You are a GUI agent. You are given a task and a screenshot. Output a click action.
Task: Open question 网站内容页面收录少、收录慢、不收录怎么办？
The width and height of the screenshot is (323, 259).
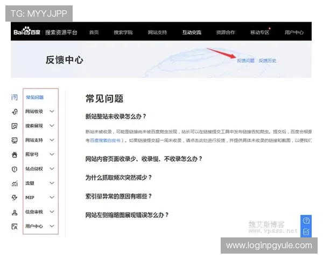[x=144, y=159]
